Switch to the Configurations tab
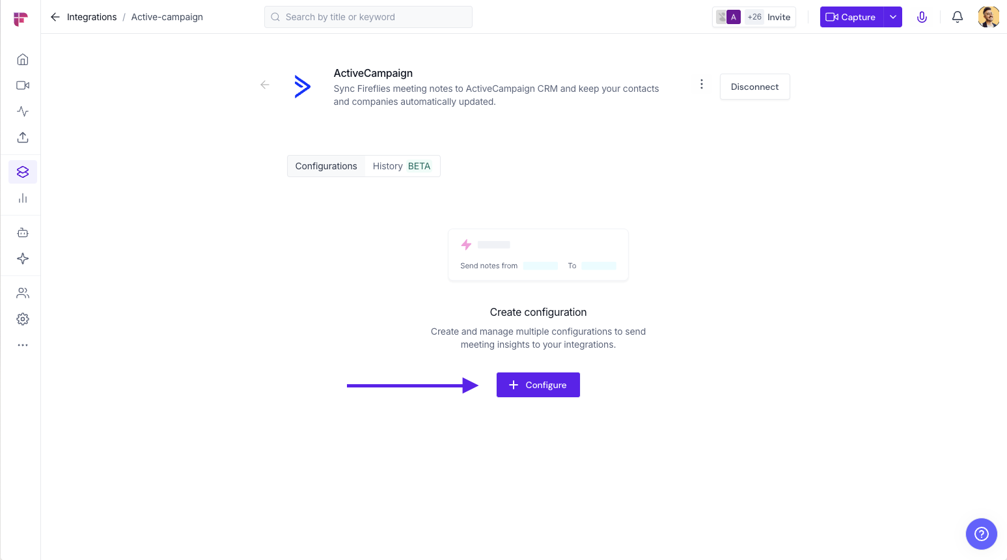 (x=326, y=166)
